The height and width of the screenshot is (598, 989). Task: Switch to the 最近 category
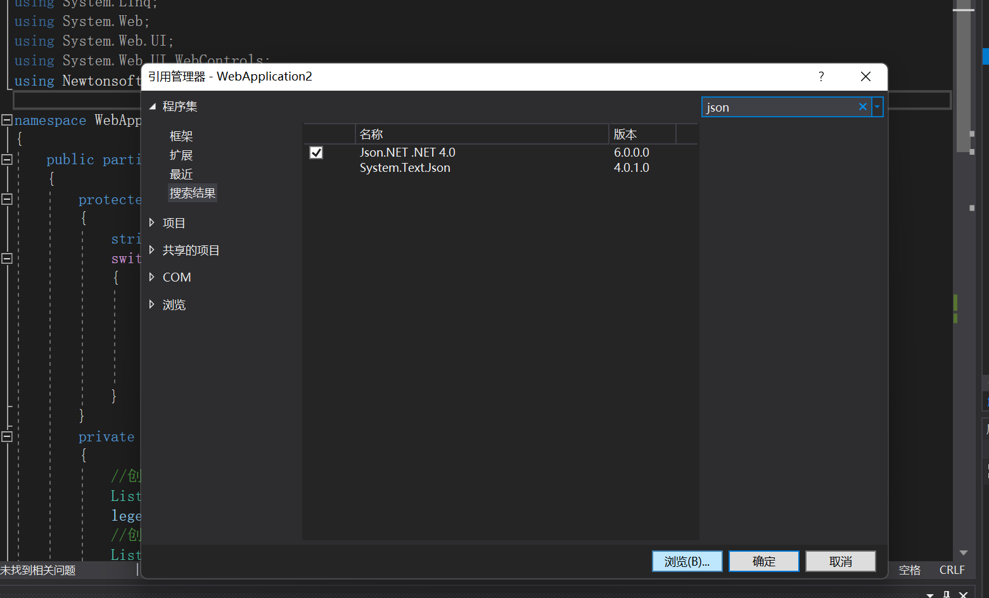181,174
